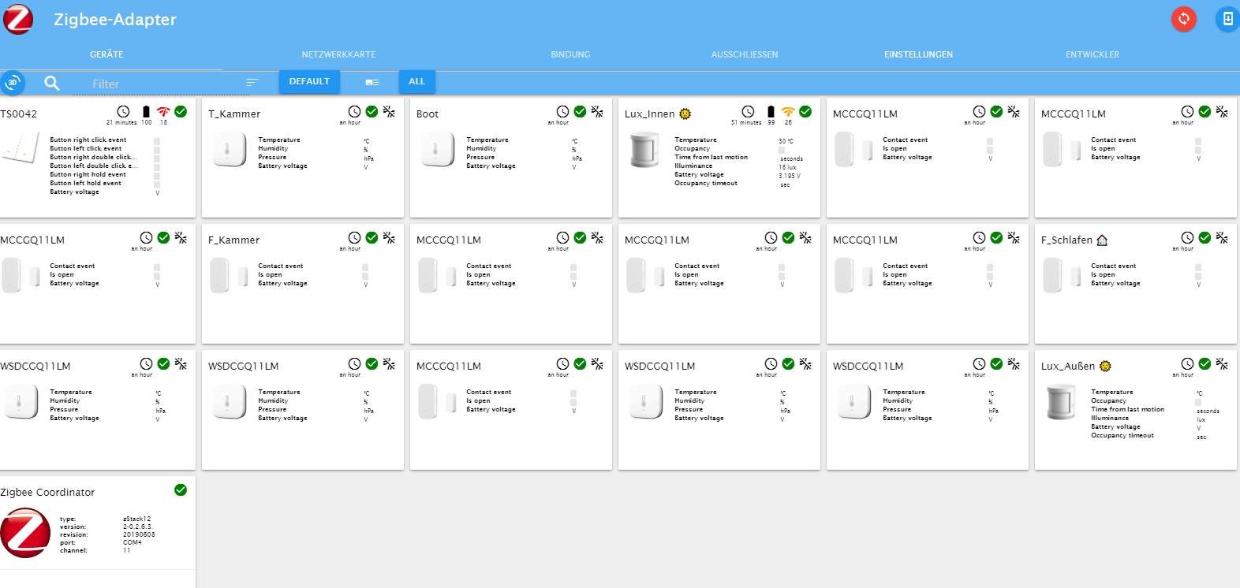Click the sun icon next to Lux_Innen
1240x588 pixels.
coord(685,114)
